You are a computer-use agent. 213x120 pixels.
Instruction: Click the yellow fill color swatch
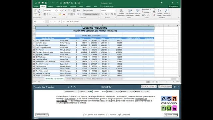(x=60, y=14)
